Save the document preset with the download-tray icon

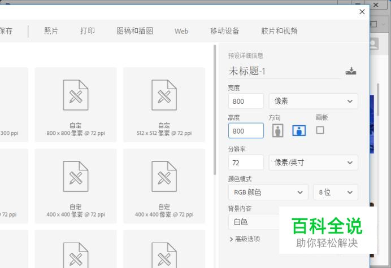351,71
